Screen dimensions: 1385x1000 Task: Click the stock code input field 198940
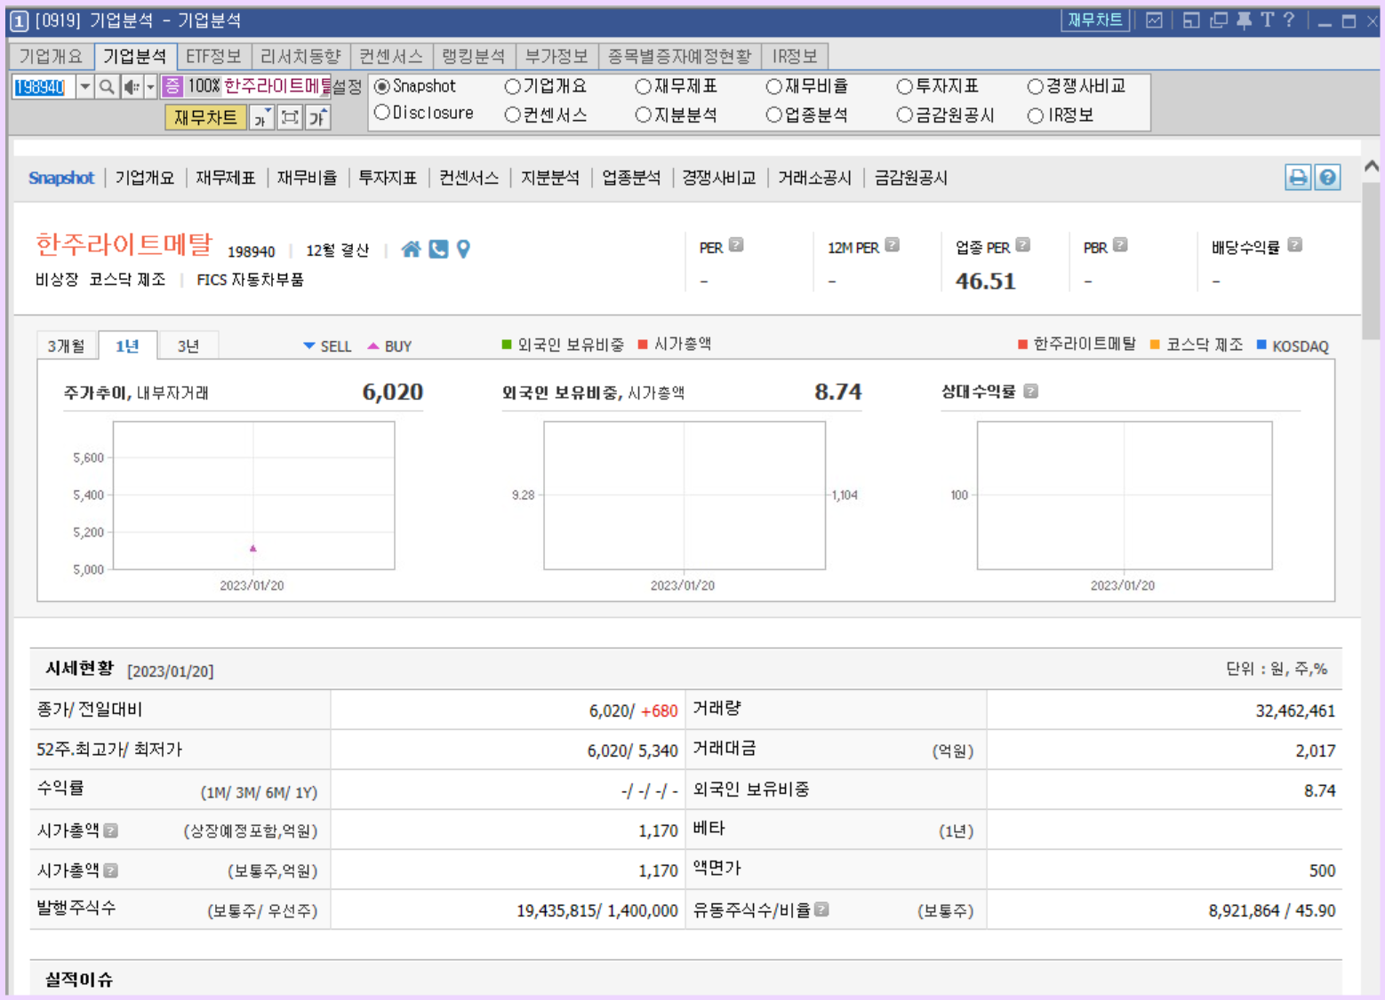(x=44, y=86)
